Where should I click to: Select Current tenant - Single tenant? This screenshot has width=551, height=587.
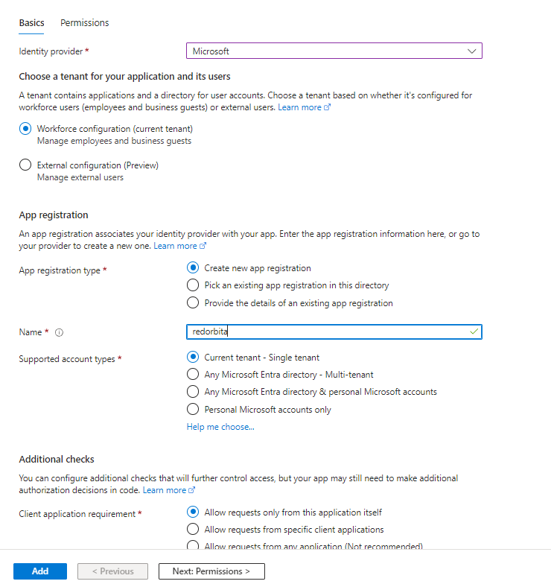193,358
